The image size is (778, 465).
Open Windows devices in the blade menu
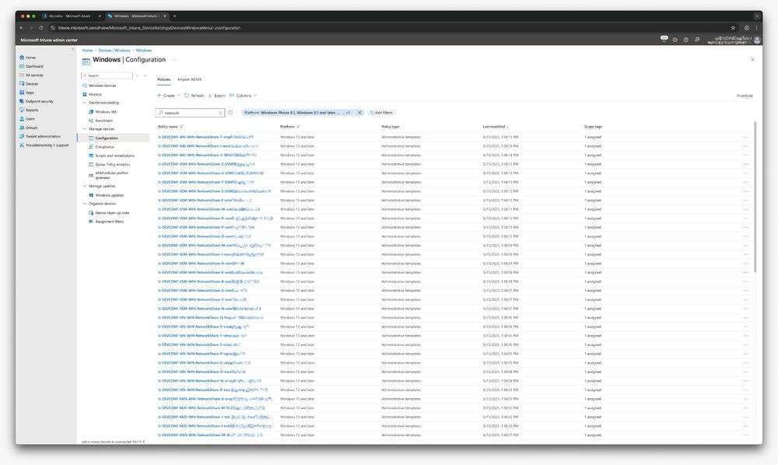[x=100, y=86]
